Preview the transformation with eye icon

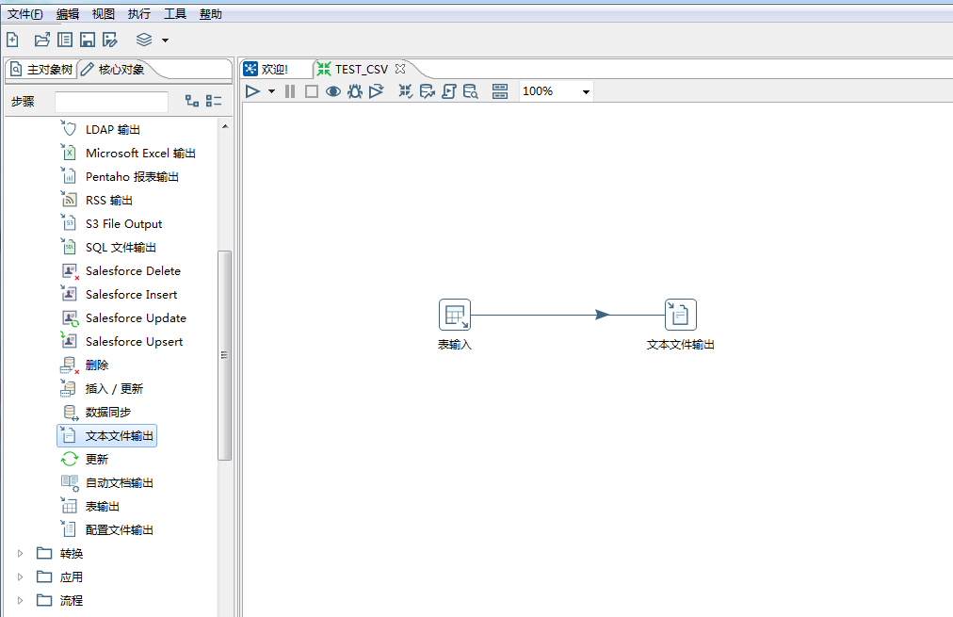(x=333, y=91)
